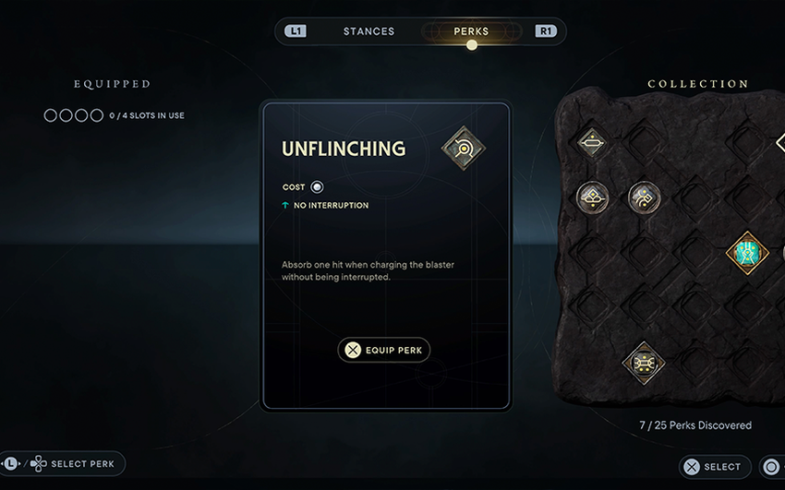Screen dimensions: 785x490
Task: Select the gold-framed perk at the collection's bottom
Action: click(x=644, y=363)
